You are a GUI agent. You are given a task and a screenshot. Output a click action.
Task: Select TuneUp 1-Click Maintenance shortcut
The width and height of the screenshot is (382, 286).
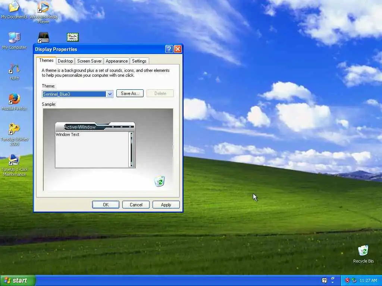coord(14,165)
